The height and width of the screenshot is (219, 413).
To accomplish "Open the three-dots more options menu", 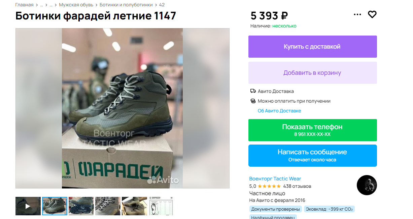I will click(357, 14).
